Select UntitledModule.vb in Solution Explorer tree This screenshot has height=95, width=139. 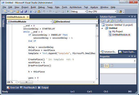[x=119, y=34]
